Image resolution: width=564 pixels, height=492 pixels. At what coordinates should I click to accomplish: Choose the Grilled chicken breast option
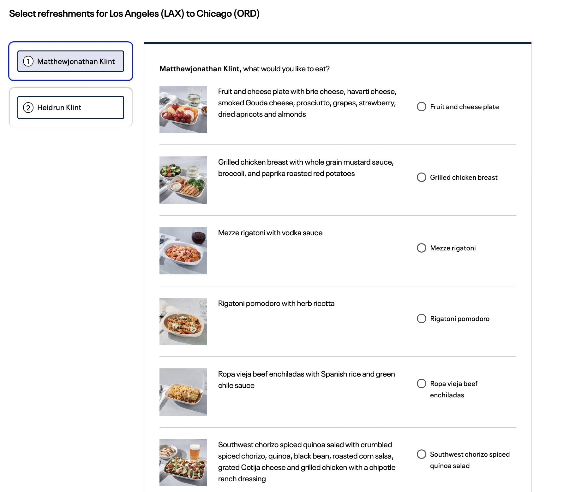422,177
